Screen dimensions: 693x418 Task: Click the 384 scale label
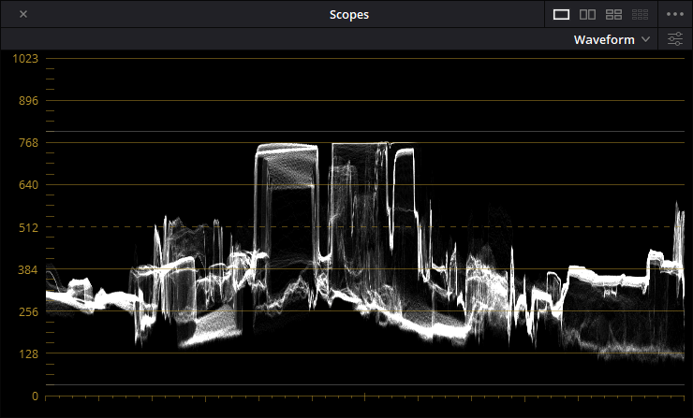pyautogui.click(x=28, y=269)
